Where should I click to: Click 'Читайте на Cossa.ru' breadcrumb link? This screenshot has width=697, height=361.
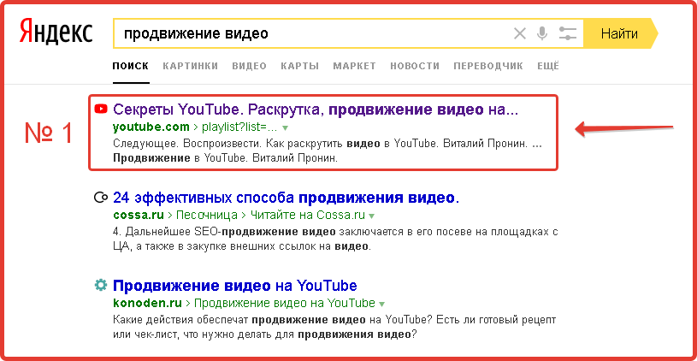point(308,216)
